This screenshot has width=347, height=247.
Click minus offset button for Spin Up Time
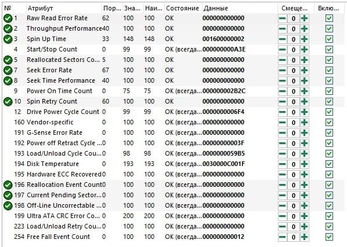(x=283, y=39)
